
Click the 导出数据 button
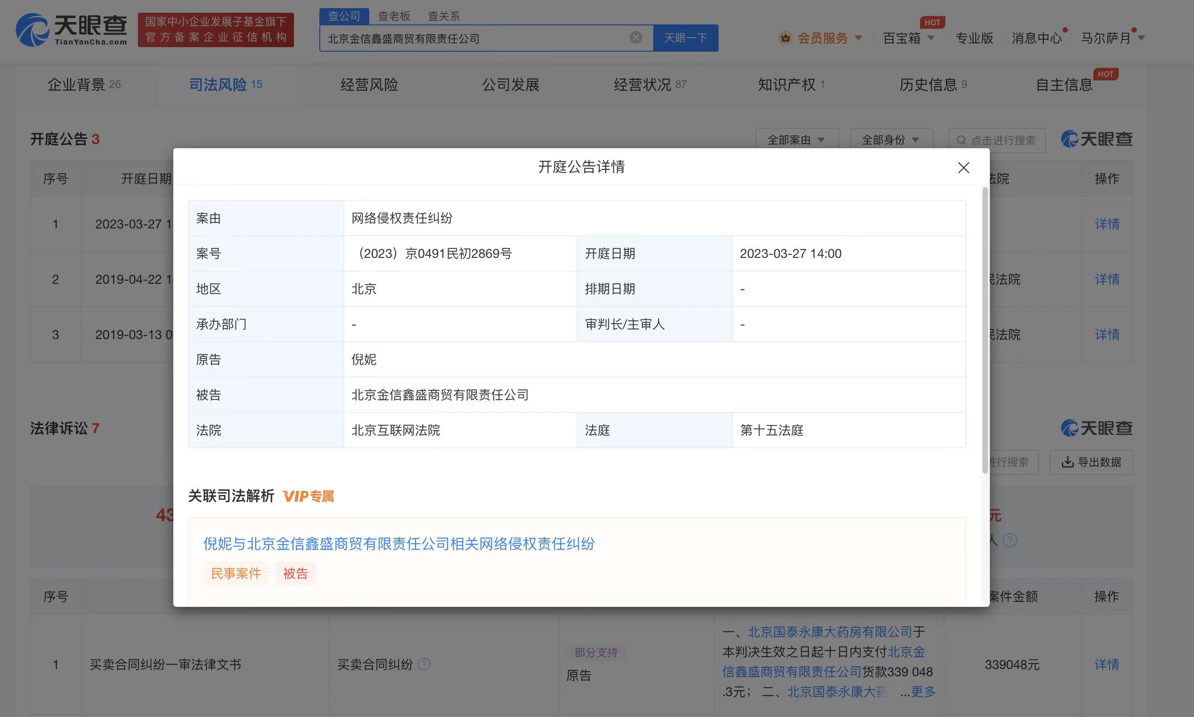pyautogui.click(x=1091, y=462)
